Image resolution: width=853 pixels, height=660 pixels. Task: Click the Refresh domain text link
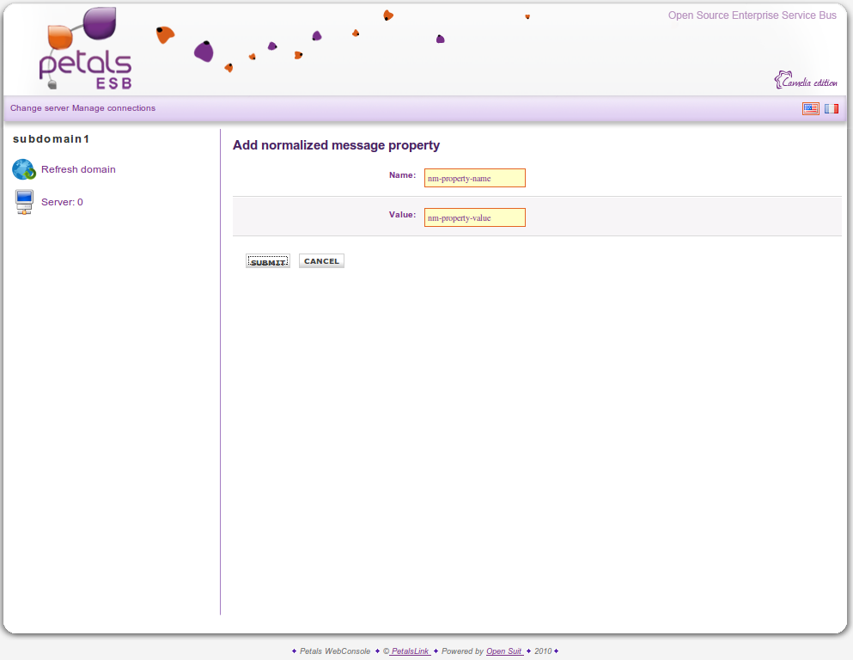[x=78, y=169]
